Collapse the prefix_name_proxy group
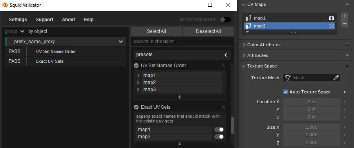This screenshot has width=354, height=148. (x=121, y=42)
